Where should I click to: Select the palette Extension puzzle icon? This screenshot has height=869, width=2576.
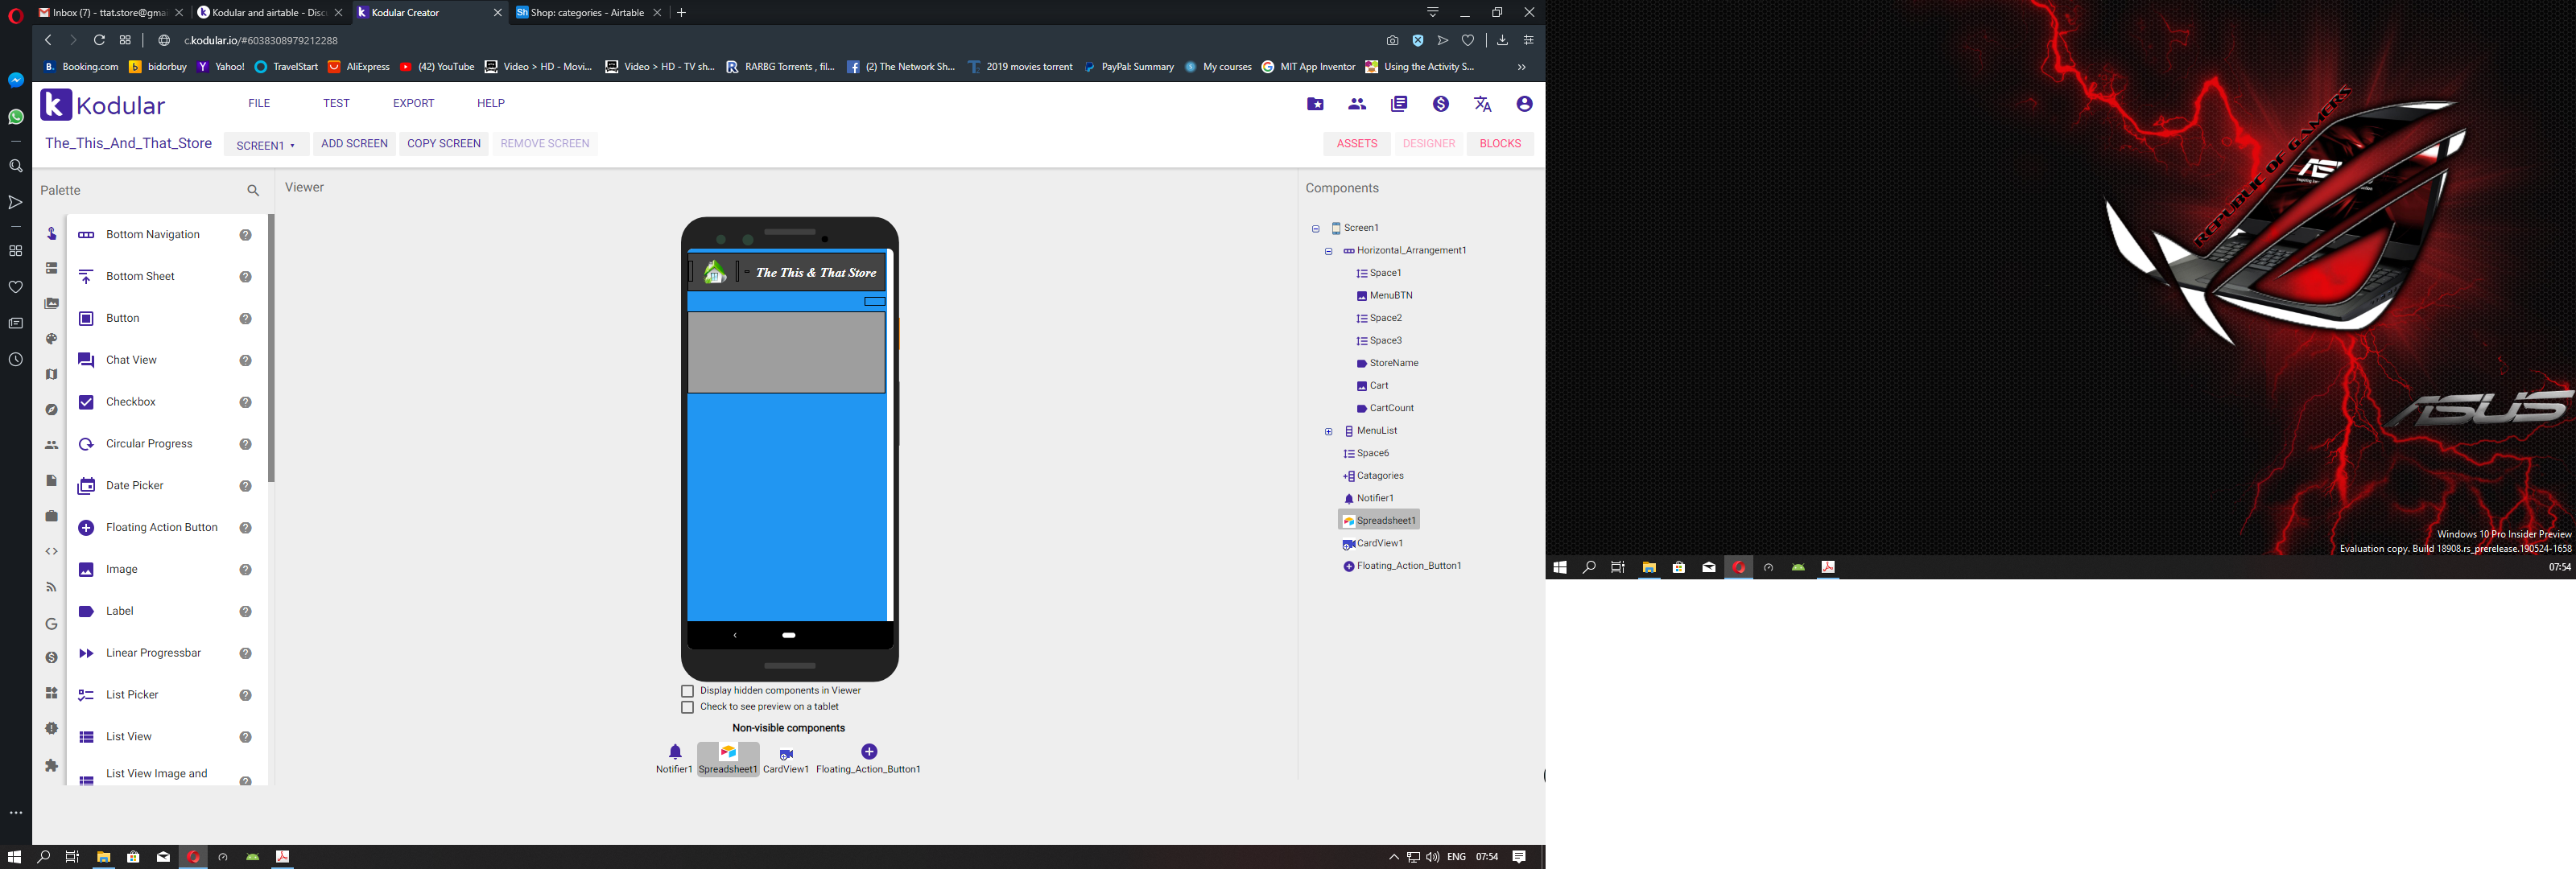coord(52,765)
